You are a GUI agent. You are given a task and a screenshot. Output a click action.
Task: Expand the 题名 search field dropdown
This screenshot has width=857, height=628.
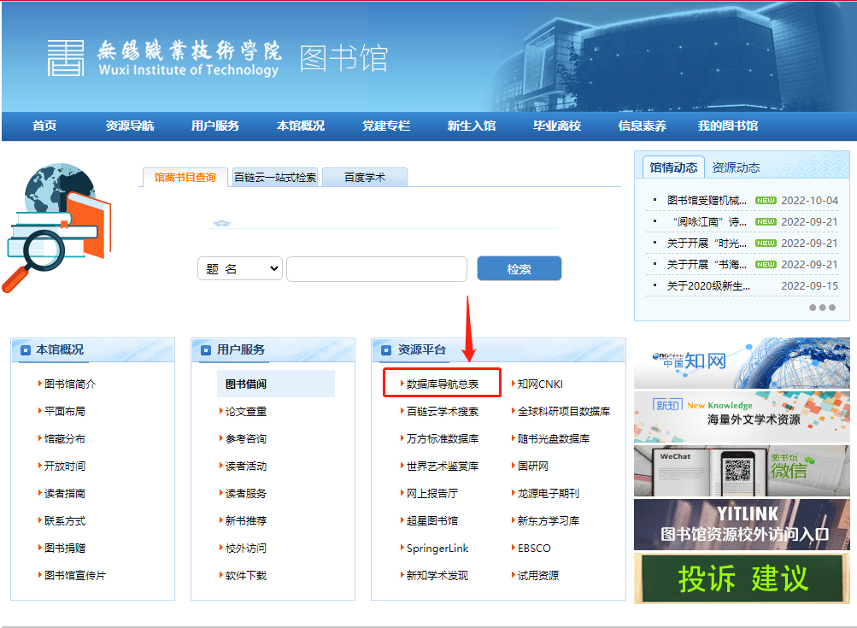pyautogui.click(x=239, y=268)
